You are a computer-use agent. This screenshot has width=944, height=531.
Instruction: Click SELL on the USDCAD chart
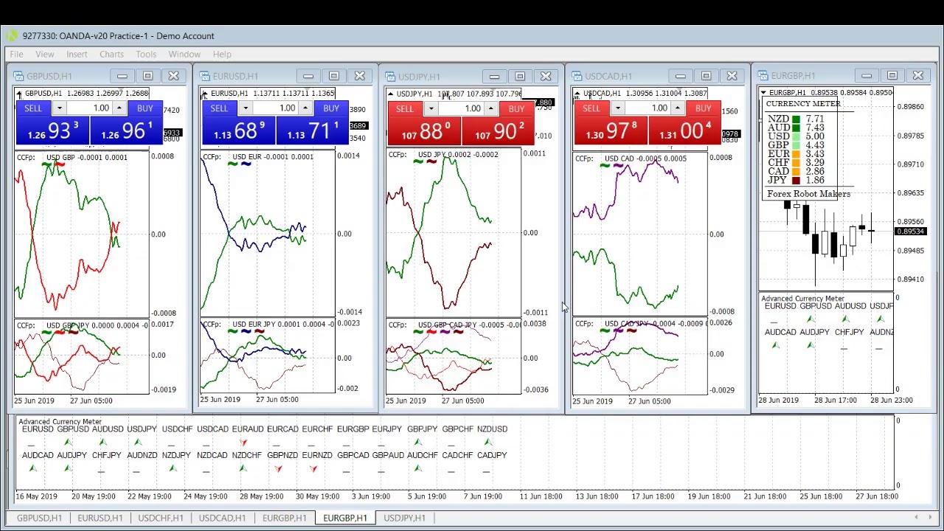click(x=591, y=109)
